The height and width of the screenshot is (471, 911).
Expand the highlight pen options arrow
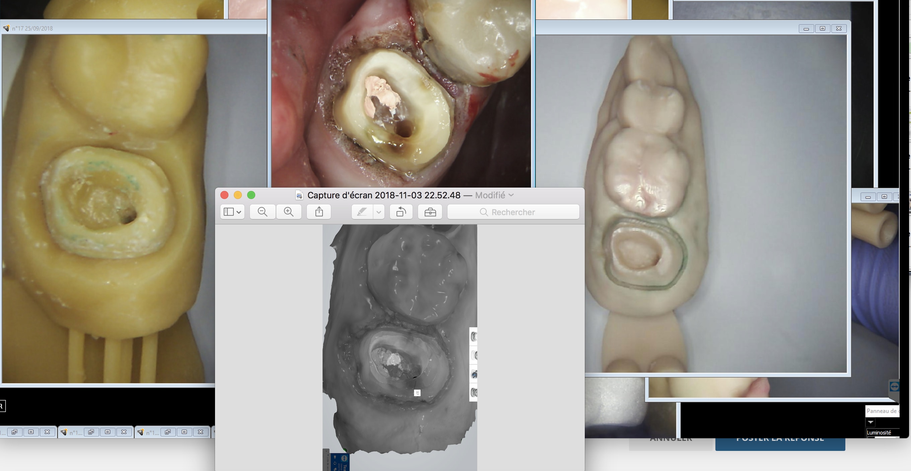[x=379, y=212]
